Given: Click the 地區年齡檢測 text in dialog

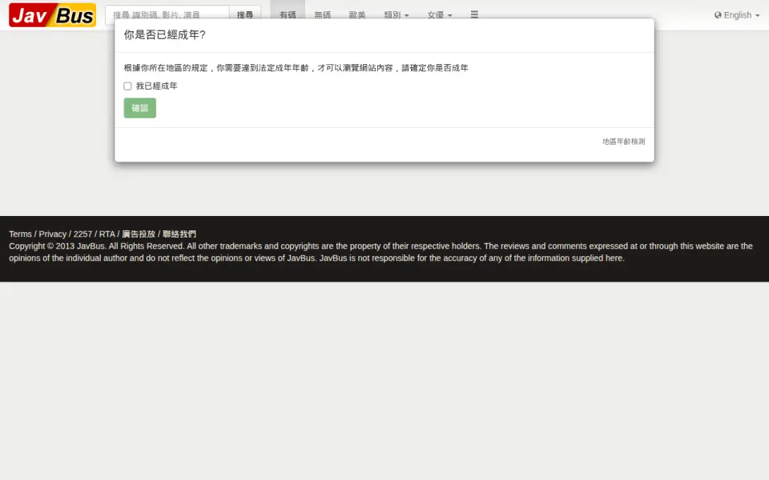Looking at the screenshot, I should (624, 142).
